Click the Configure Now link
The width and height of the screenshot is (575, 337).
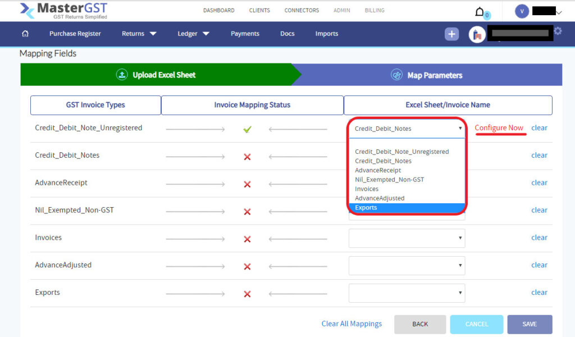coord(499,128)
